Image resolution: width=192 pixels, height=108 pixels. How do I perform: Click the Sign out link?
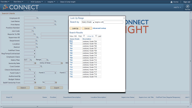187,2
